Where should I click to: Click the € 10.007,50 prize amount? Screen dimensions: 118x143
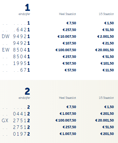67,36
